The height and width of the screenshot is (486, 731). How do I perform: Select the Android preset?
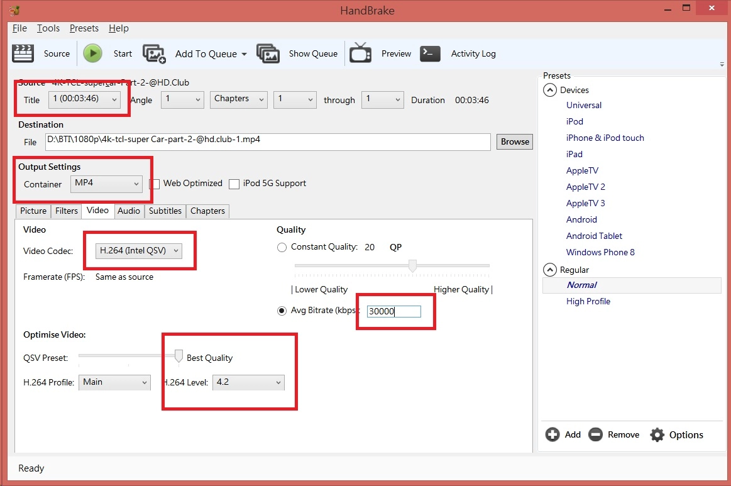point(581,219)
